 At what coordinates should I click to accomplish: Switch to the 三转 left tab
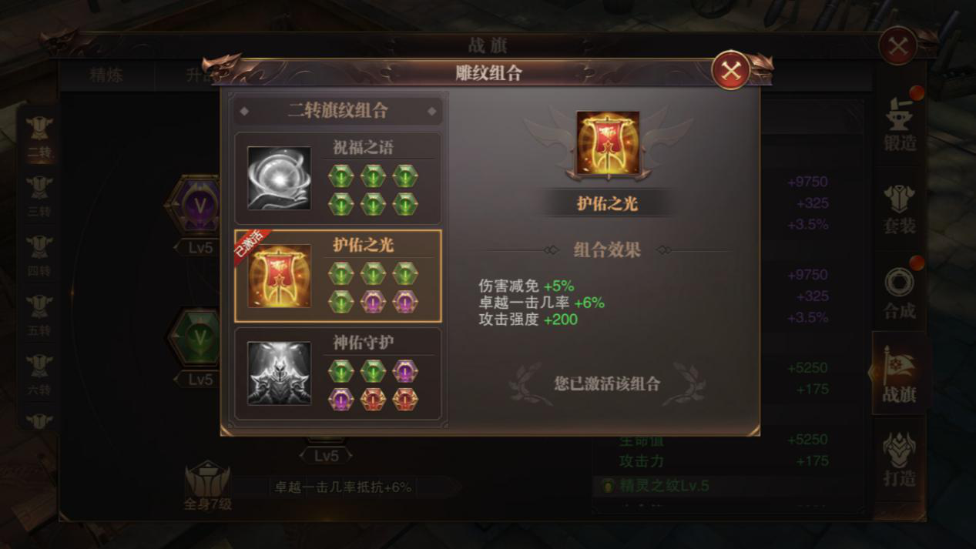click(x=39, y=197)
